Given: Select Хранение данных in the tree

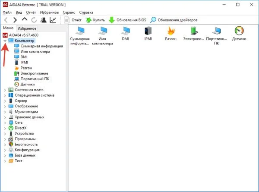Looking at the screenshot, I should [29, 117].
